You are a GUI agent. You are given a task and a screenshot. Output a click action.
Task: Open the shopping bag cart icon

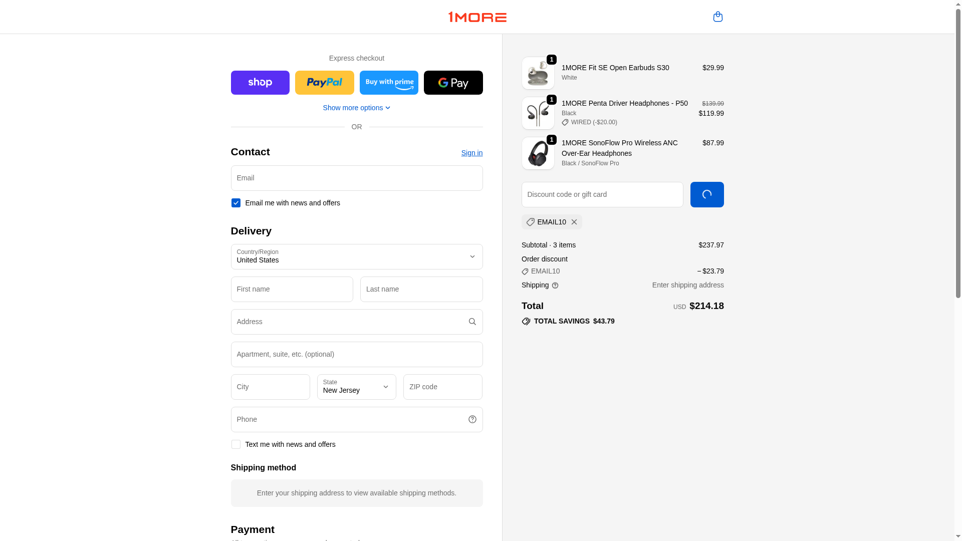717,17
